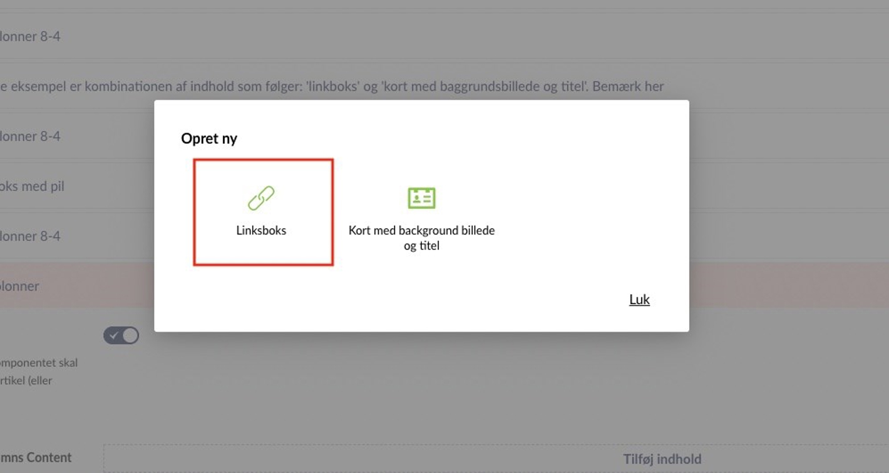Click the 'Tilføj indhold' add content area
Viewport: 889px width, 473px height.
coord(662,459)
